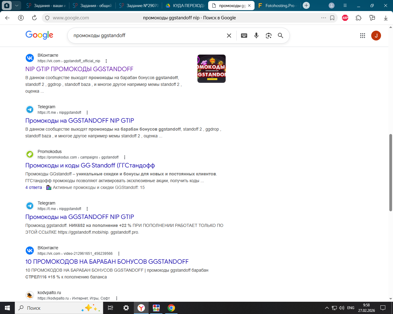Screen dimensions: 393x314
Task: Reload the current page
Action: (x=34, y=18)
